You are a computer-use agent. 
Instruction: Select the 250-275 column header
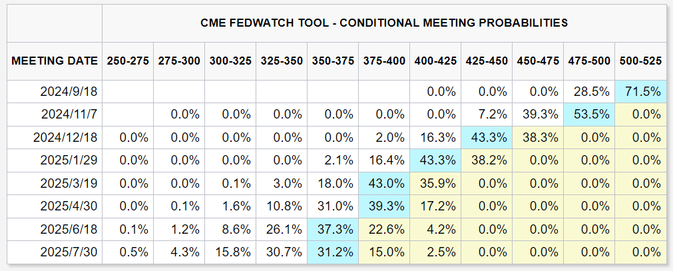point(128,61)
